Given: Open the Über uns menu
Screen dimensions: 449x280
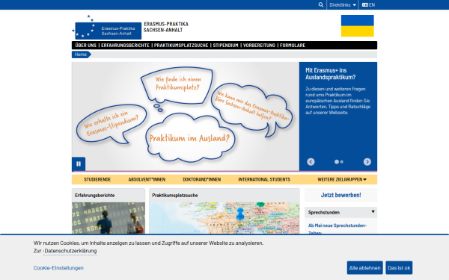Looking at the screenshot, I should tap(85, 45).
